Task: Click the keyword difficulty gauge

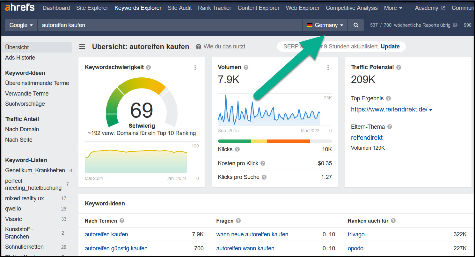Action: [x=142, y=102]
